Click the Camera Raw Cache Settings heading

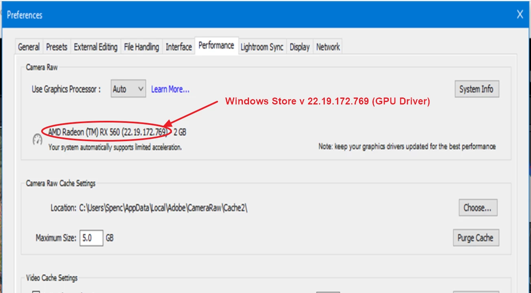[x=61, y=183]
